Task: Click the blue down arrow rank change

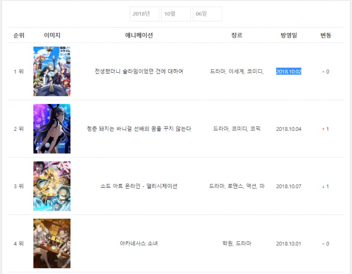Action: tap(323, 187)
